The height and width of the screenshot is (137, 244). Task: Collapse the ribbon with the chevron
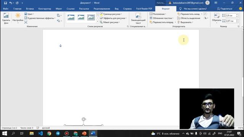coord(242,27)
